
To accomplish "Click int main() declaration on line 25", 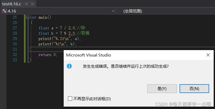I will pos(40,17).
